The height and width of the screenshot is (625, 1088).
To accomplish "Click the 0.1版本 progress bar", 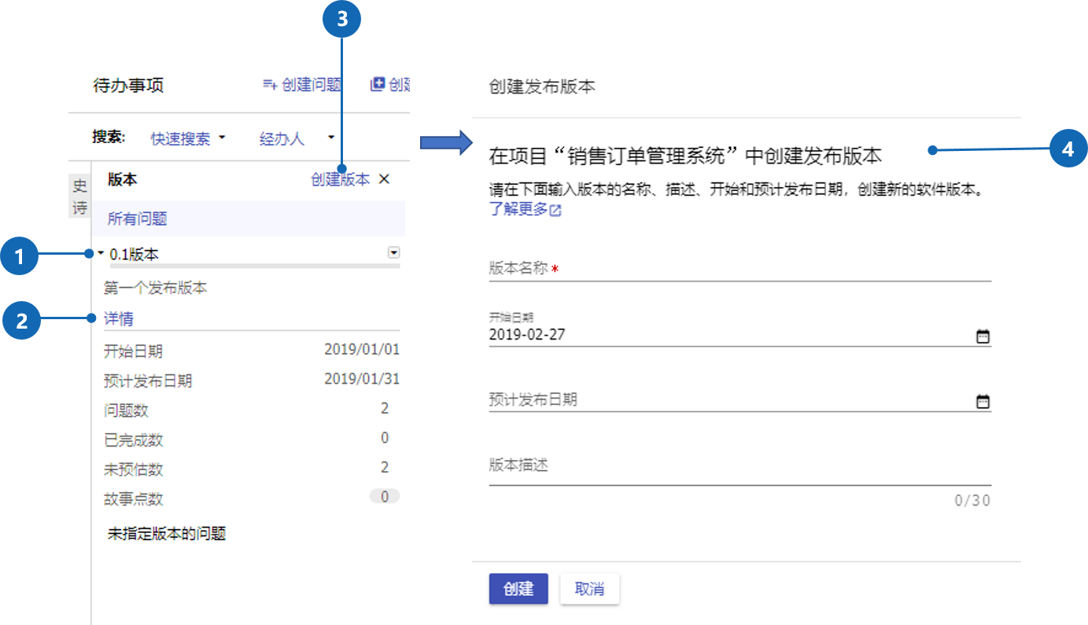I will pyautogui.click(x=255, y=267).
